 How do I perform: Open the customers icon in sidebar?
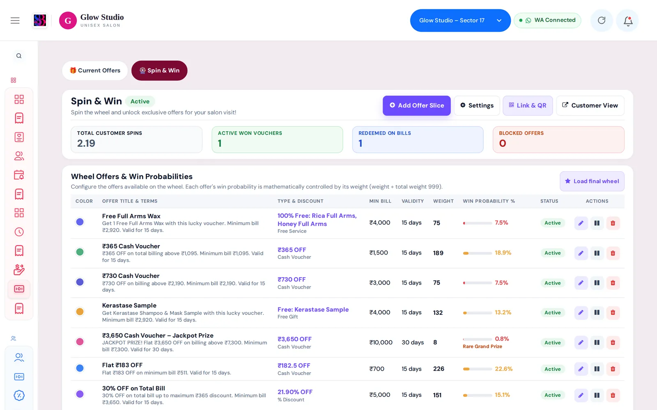pos(19,156)
